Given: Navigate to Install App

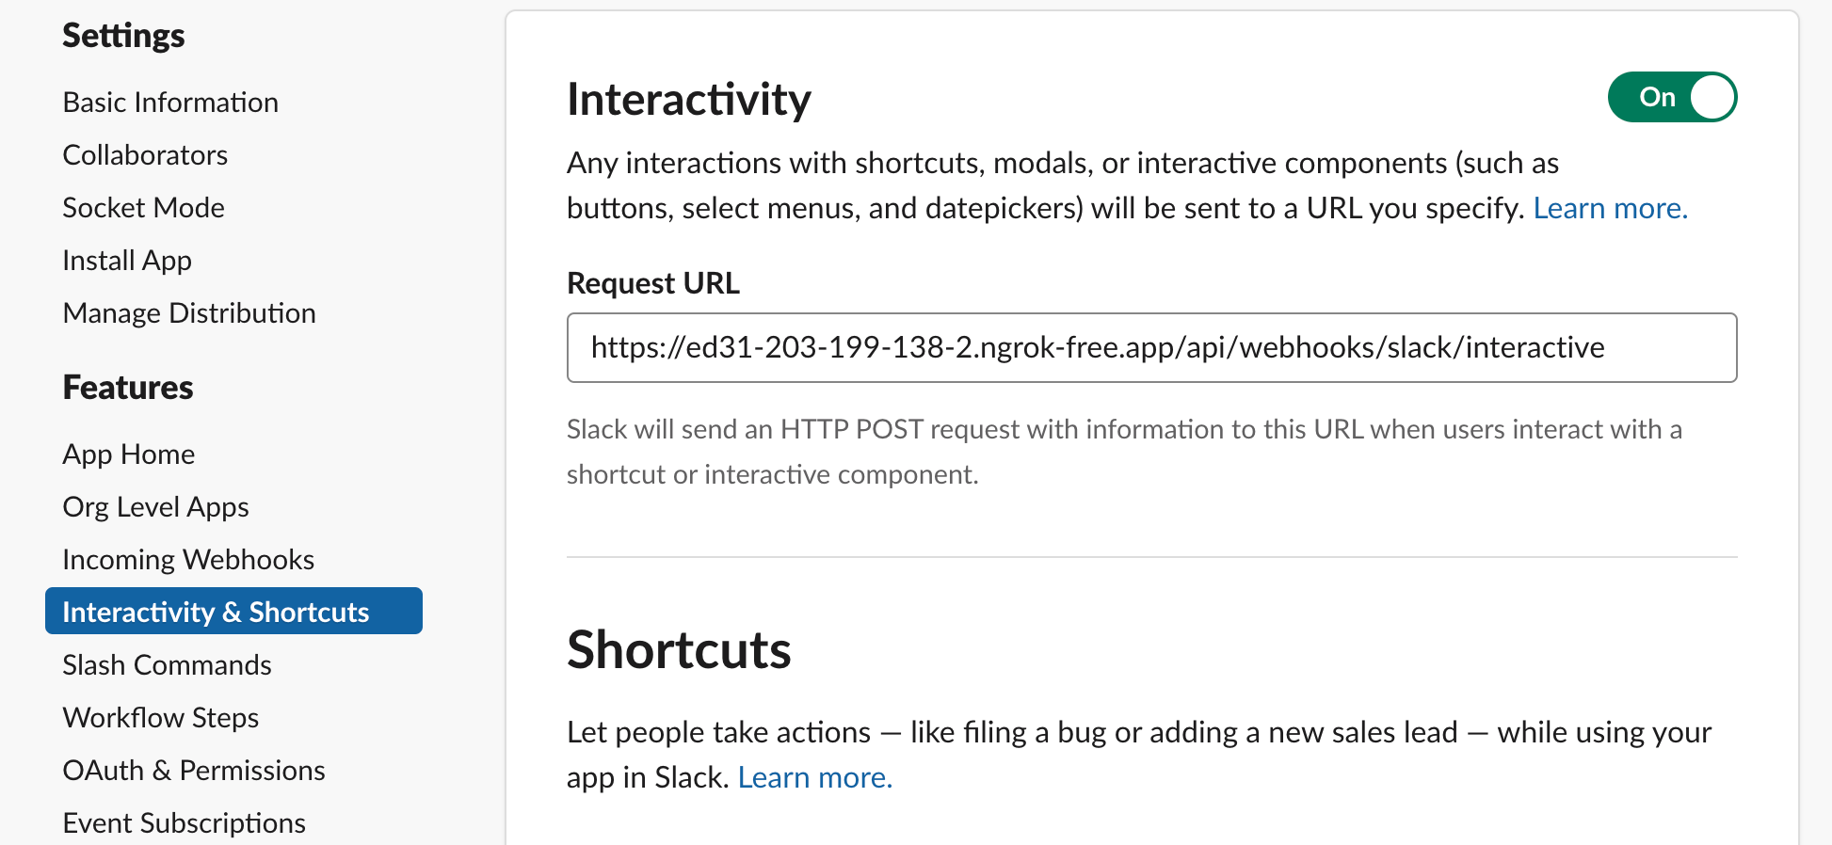Looking at the screenshot, I should pyautogui.click(x=127, y=261).
